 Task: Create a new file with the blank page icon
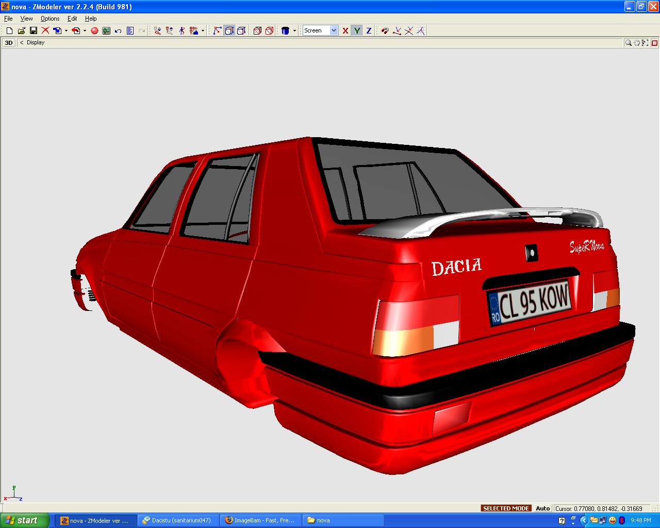coord(9,31)
